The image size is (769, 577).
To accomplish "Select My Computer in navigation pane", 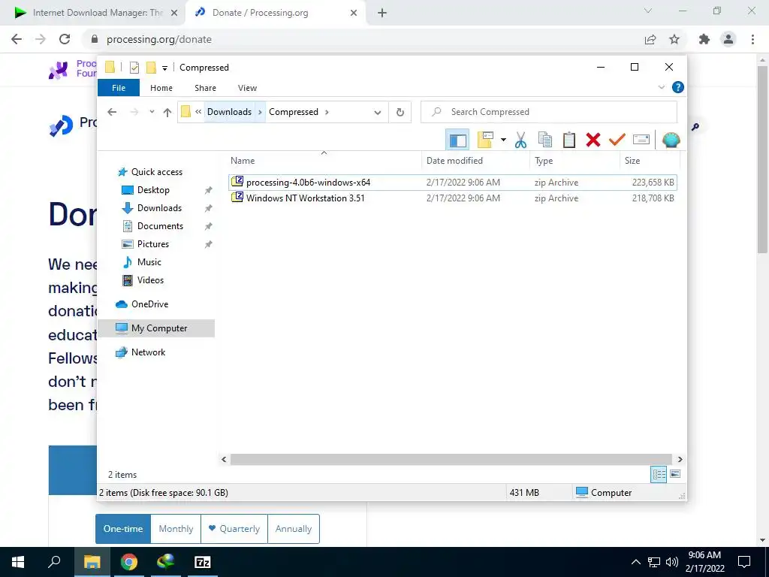I will tap(156, 328).
